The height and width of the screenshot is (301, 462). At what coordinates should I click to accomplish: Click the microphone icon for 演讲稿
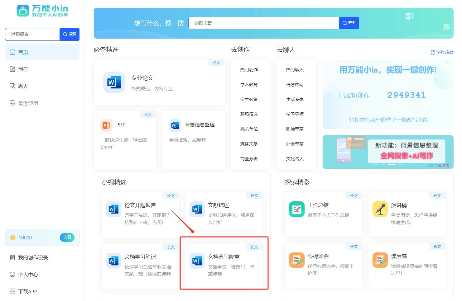tap(380, 209)
